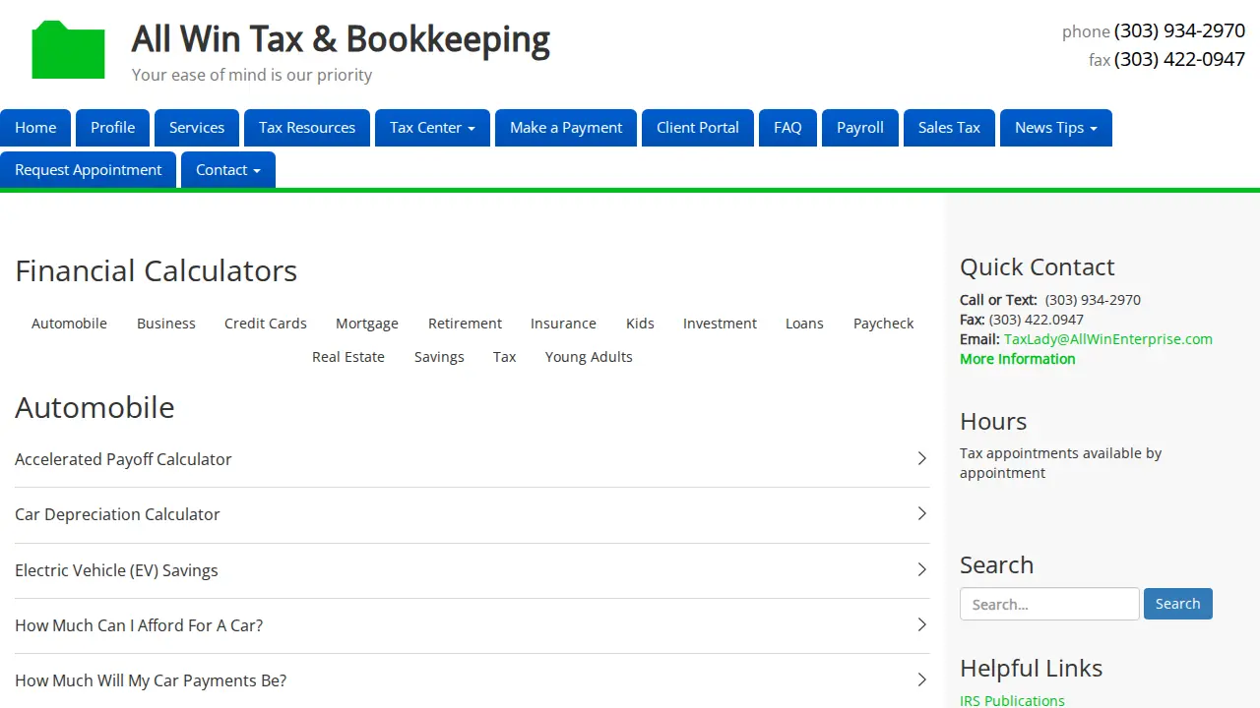The image size is (1260, 708).
Task: Focus the Search input field
Action: 1049,604
